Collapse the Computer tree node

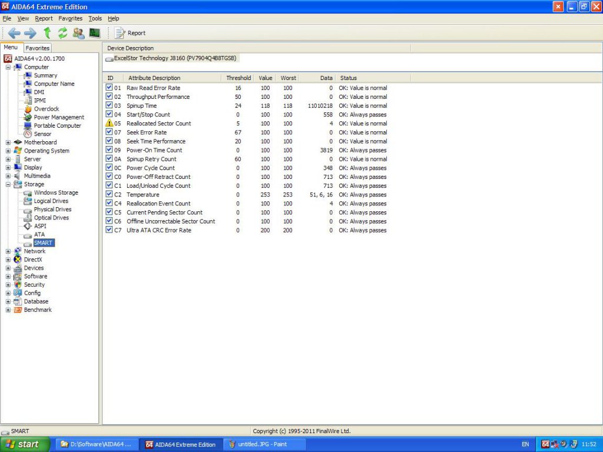(8, 67)
